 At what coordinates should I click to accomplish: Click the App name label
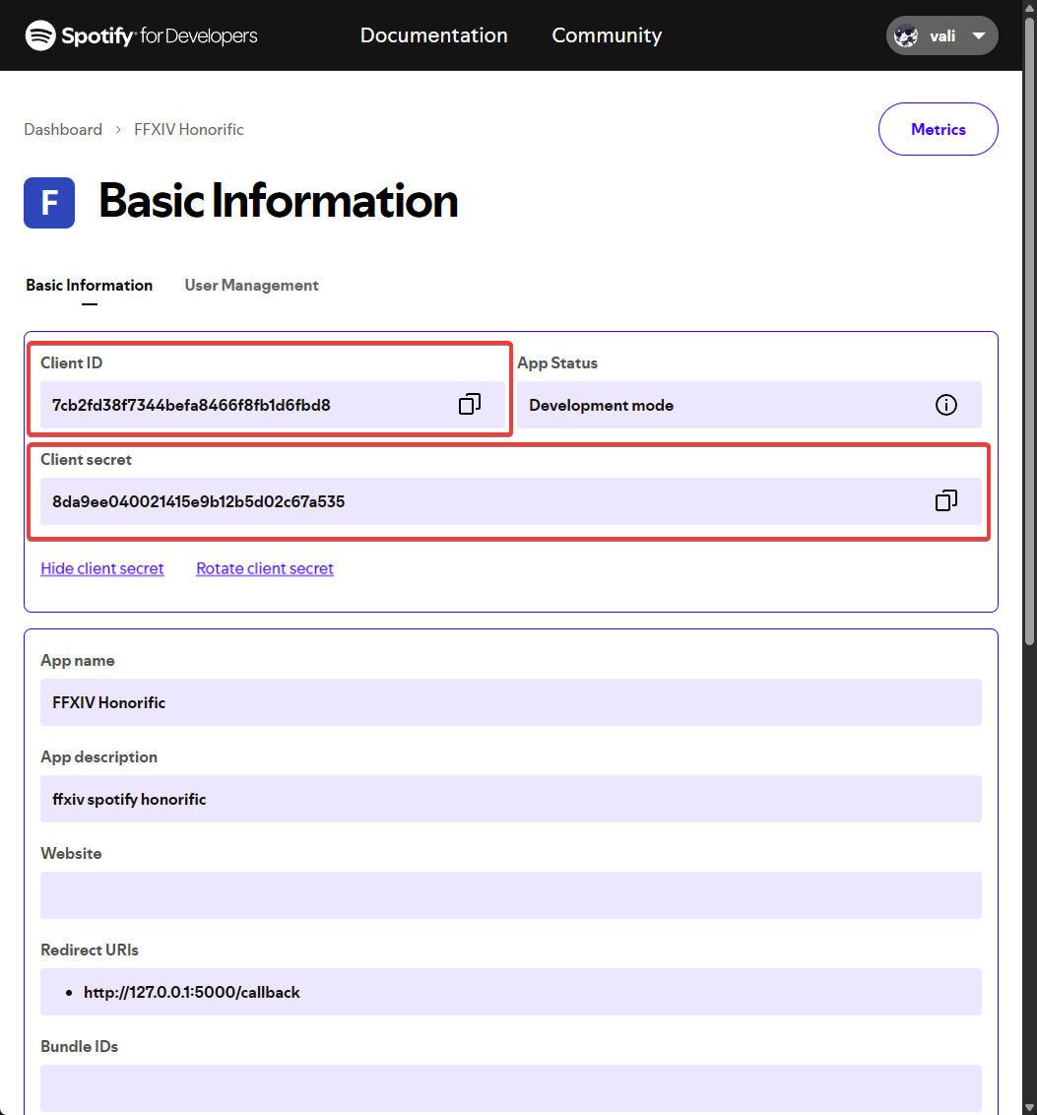[78, 661]
